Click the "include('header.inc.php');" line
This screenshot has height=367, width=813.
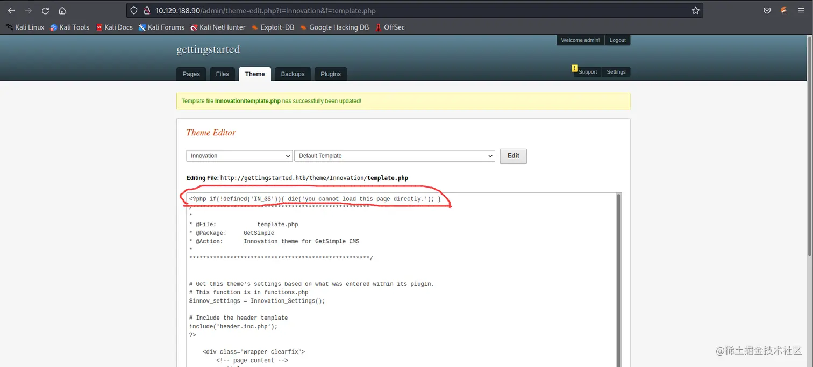tap(233, 326)
